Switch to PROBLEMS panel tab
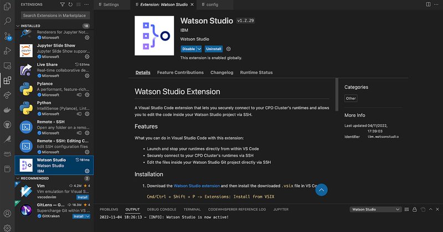Image resolution: width=443 pixels, height=232 pixels. tap(109, 209)
